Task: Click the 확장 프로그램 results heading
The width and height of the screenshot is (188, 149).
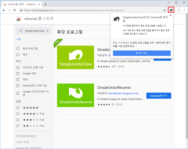Action: [x=70, y=32]
